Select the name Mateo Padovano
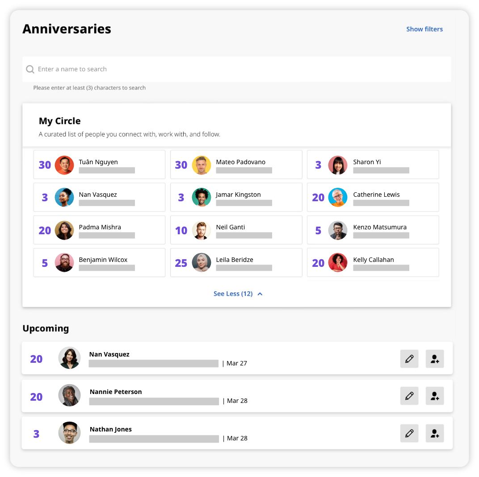This screenshot has width=479, height=477. click(x=241, y=162)
